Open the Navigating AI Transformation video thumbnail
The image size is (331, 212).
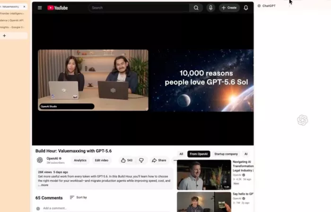click(x=204, y=175)
